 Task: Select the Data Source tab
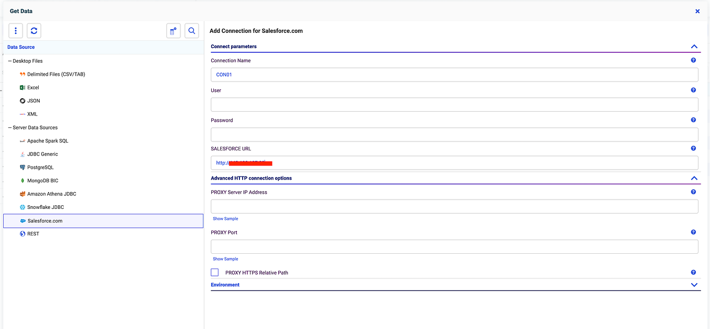[21, 46]
